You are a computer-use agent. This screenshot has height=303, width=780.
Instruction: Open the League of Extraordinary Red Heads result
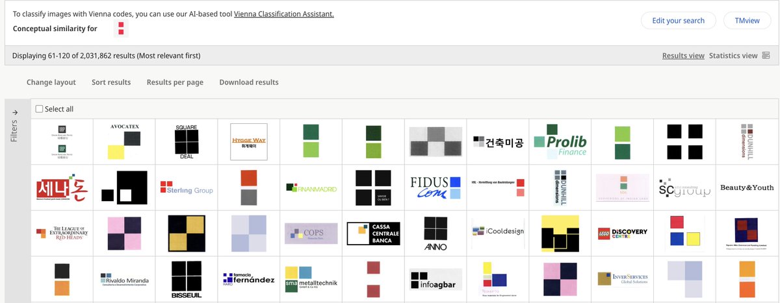coord(62,234)
